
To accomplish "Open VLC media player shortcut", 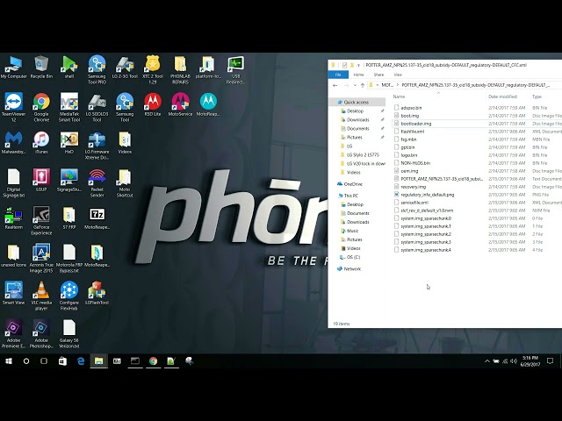I will pos(41,296).
